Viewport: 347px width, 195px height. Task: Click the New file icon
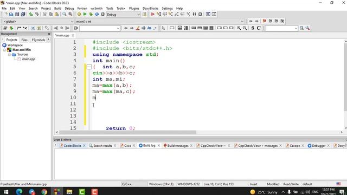click(x=5, y=15)
